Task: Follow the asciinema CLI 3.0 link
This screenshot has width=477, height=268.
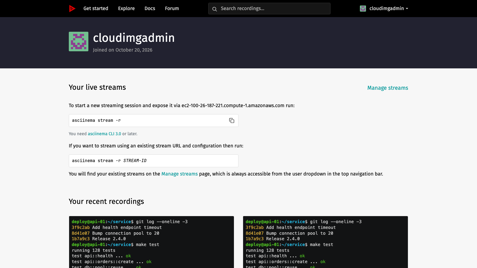Action: (x=104, y=134)
